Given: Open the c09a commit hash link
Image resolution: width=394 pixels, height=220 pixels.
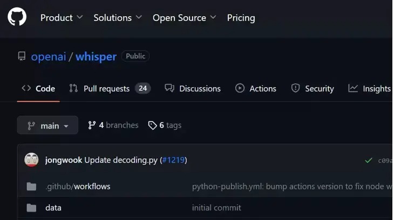Looking at the screenshot, I should (385, 161).
